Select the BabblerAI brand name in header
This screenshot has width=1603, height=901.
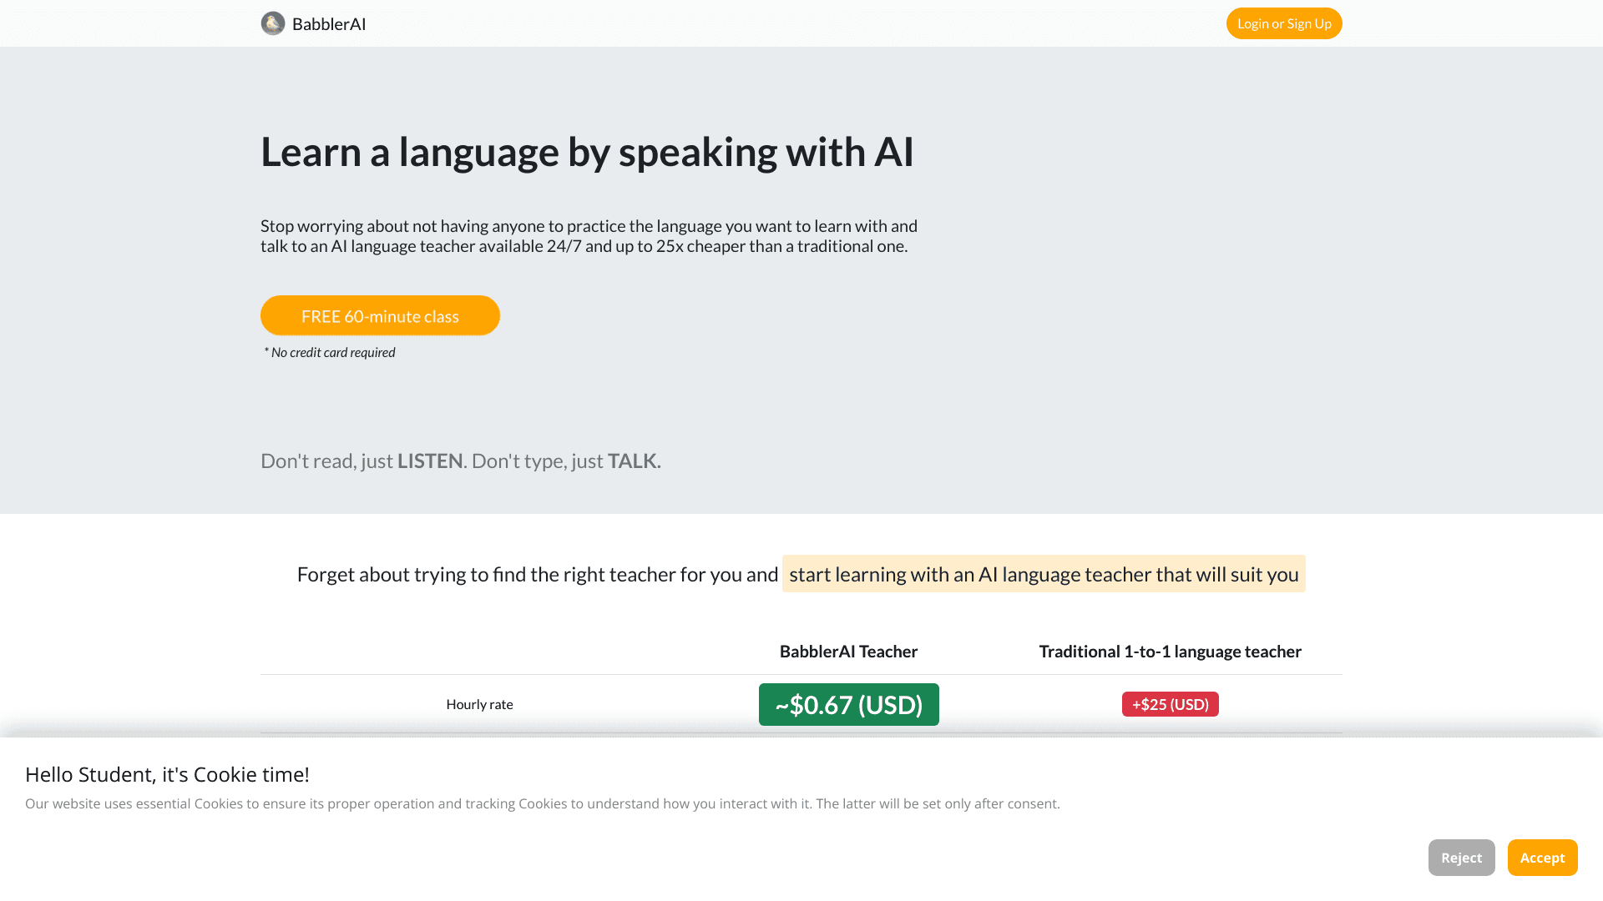pyautogui.click(x=328, y=23)
